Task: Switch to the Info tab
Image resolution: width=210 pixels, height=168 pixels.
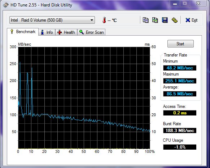Action: (47, 32)
